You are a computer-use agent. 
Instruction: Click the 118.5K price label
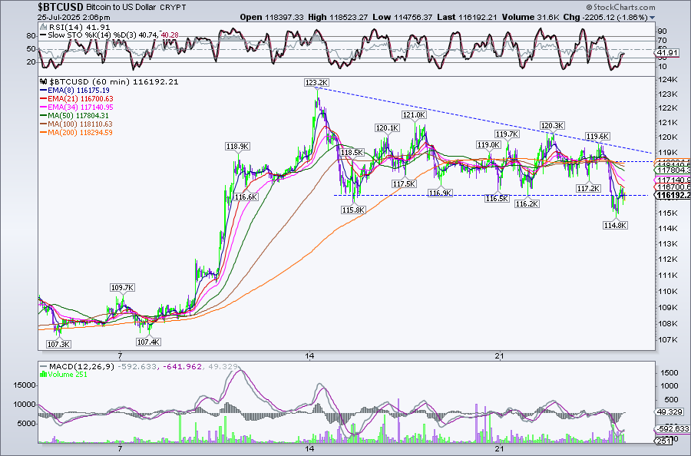352,153
